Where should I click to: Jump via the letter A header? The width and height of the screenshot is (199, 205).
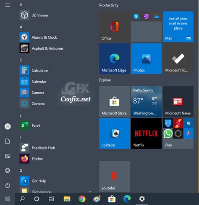click(x=21, y=27)
